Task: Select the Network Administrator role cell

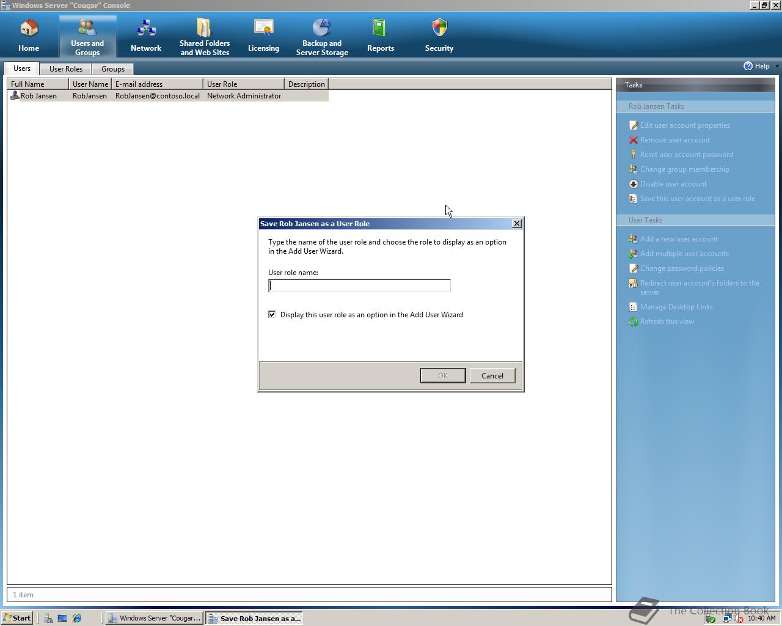Action: [244, 96]
